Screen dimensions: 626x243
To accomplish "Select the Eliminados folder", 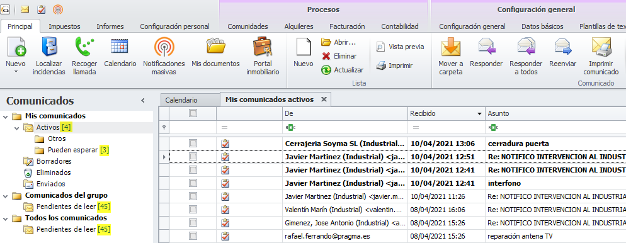I will click(x=54, y=172).
